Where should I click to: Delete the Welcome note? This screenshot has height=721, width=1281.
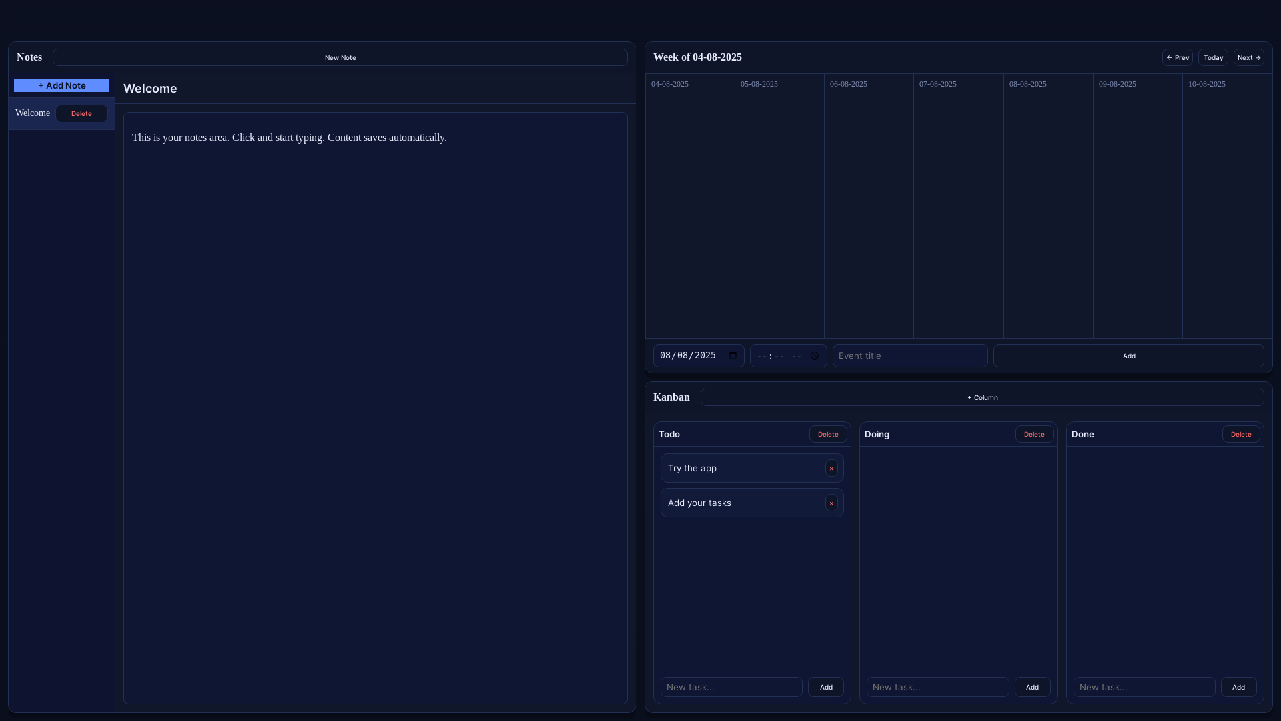pyautogui.click(x=81, y=113)
